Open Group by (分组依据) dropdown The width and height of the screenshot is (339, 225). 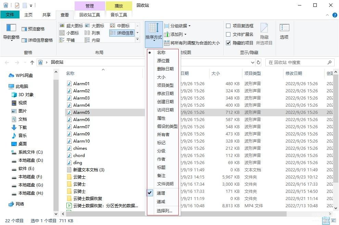(x=177, y=26)
